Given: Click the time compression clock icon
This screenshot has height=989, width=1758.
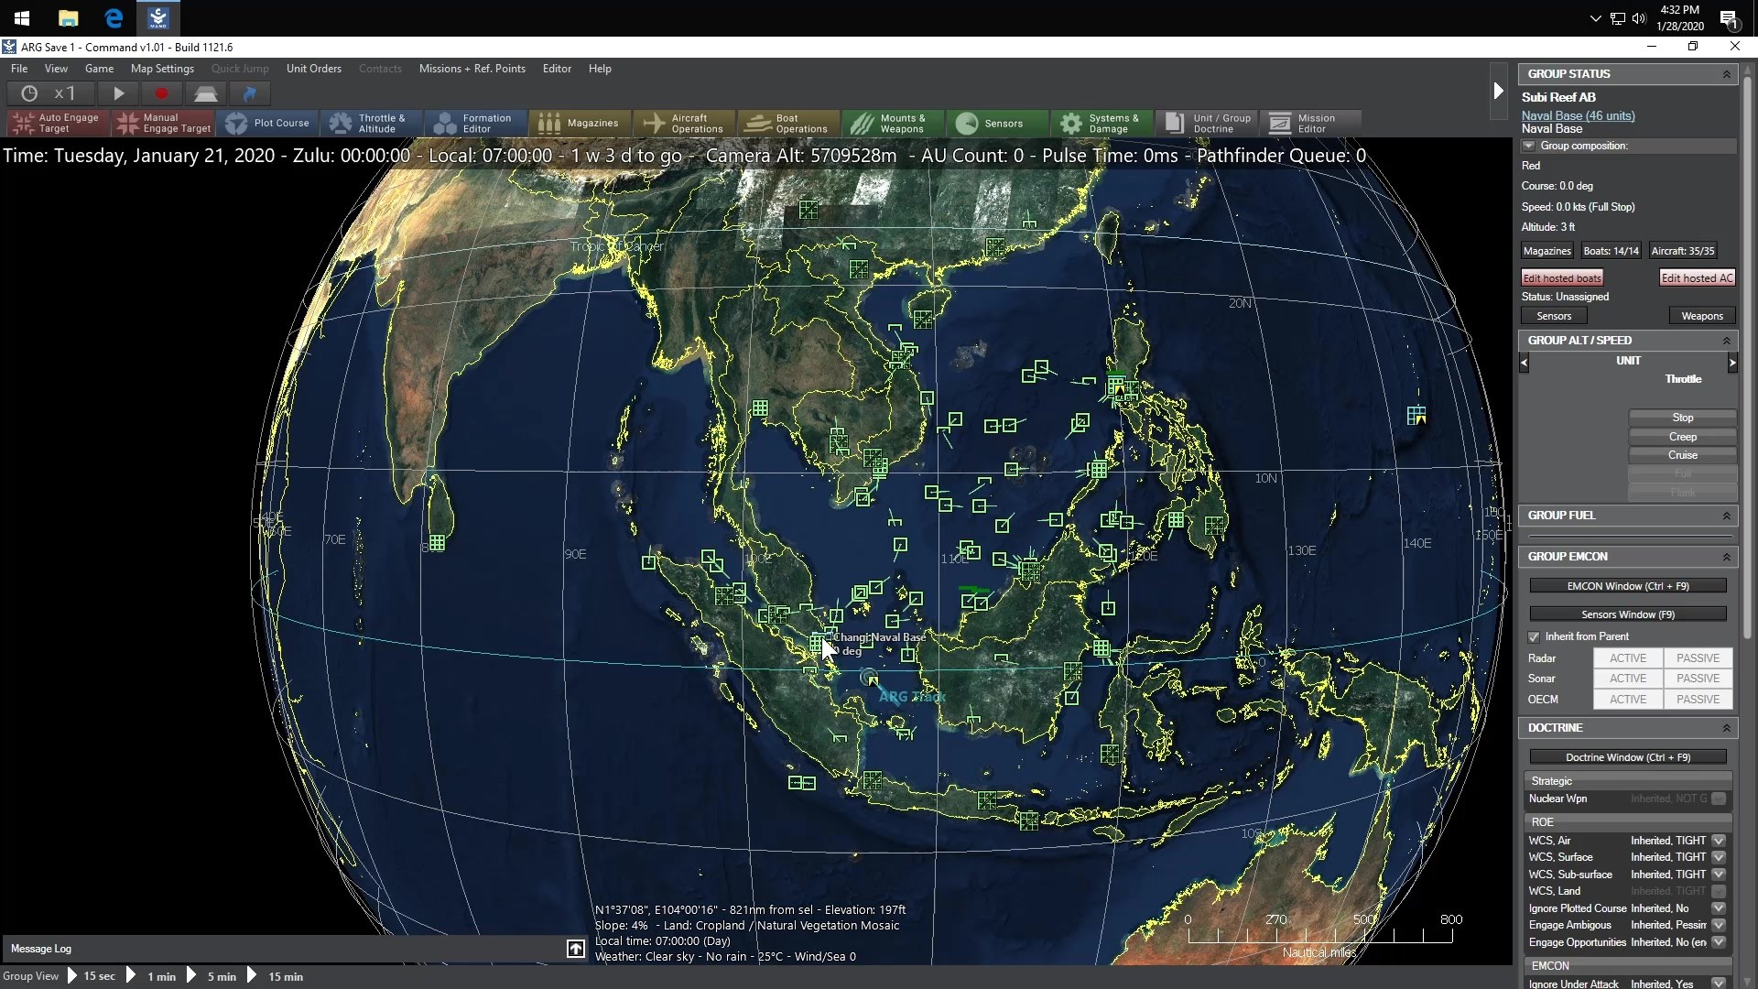Looking at the screenshot, I should [x=29, y=93].
